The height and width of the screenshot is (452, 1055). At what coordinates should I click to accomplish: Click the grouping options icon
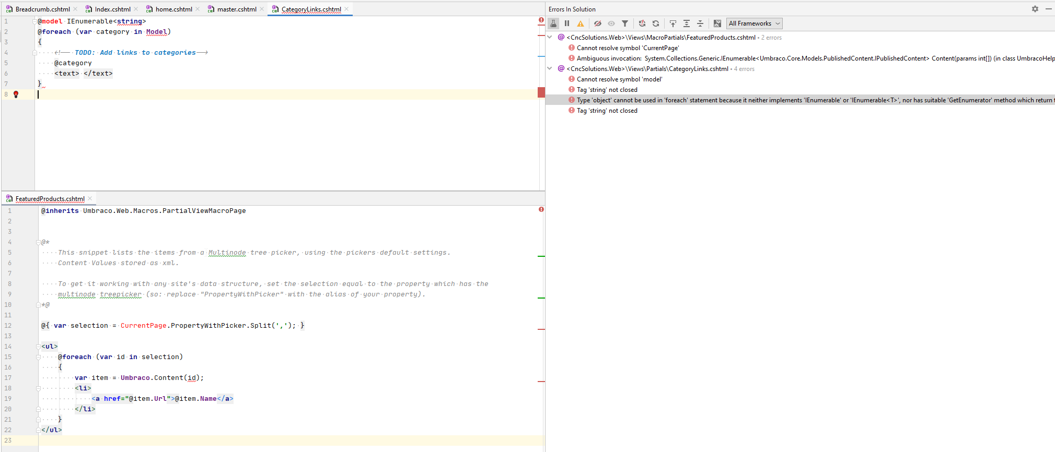click(717, 23)
